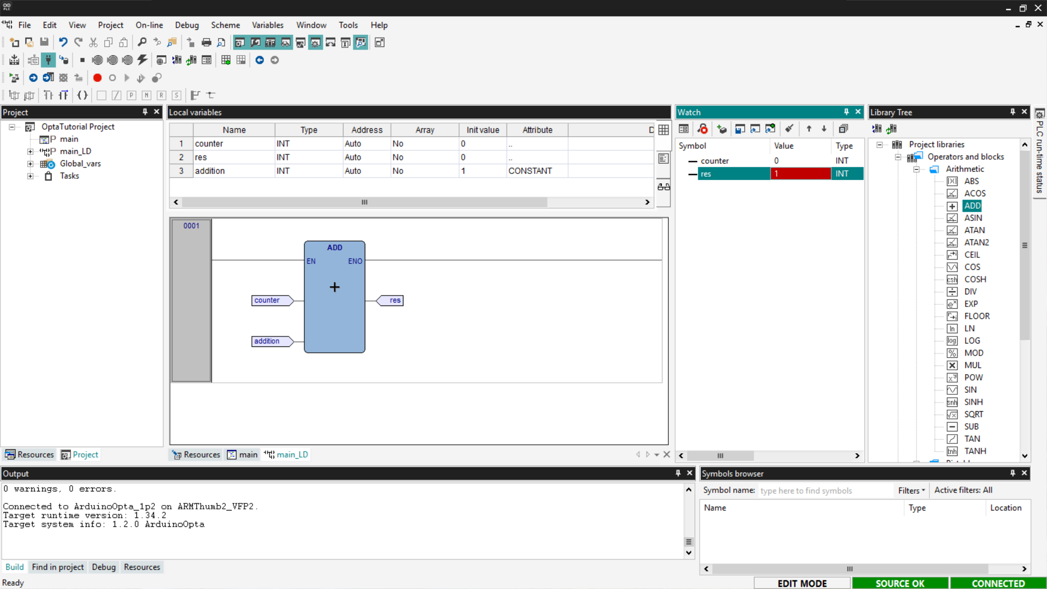Viewport: 1047px width, 589px height.
Task: Open the On-line menu
Action: [149, 25]
